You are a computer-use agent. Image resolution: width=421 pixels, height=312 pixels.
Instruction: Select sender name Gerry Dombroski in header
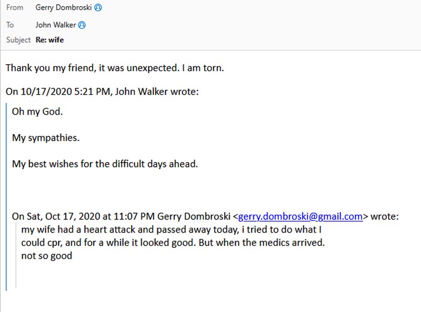[64, 8]
